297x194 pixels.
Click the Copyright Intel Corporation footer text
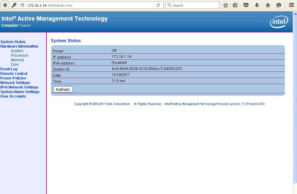[103, 104]
